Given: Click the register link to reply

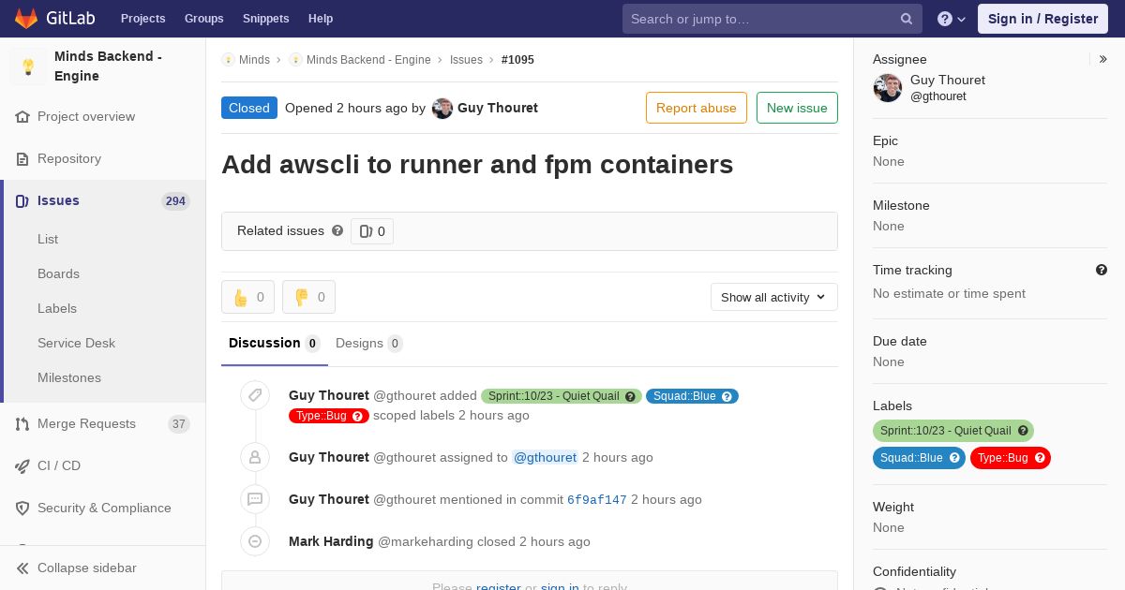Looking at the screenshot, I should (x=499, y=586).
